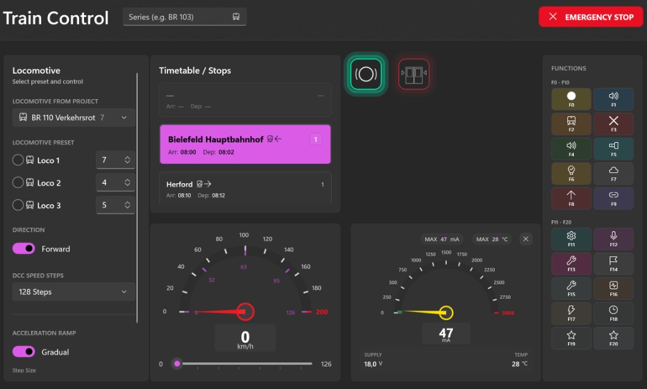This screenshot has height=389, width=647.
Task: Trigger the F17 lightning function
Action: pyautogui.click(x=571, y=313)
